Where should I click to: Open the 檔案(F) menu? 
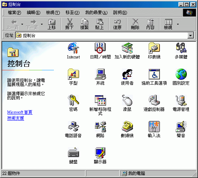[14, 13]
